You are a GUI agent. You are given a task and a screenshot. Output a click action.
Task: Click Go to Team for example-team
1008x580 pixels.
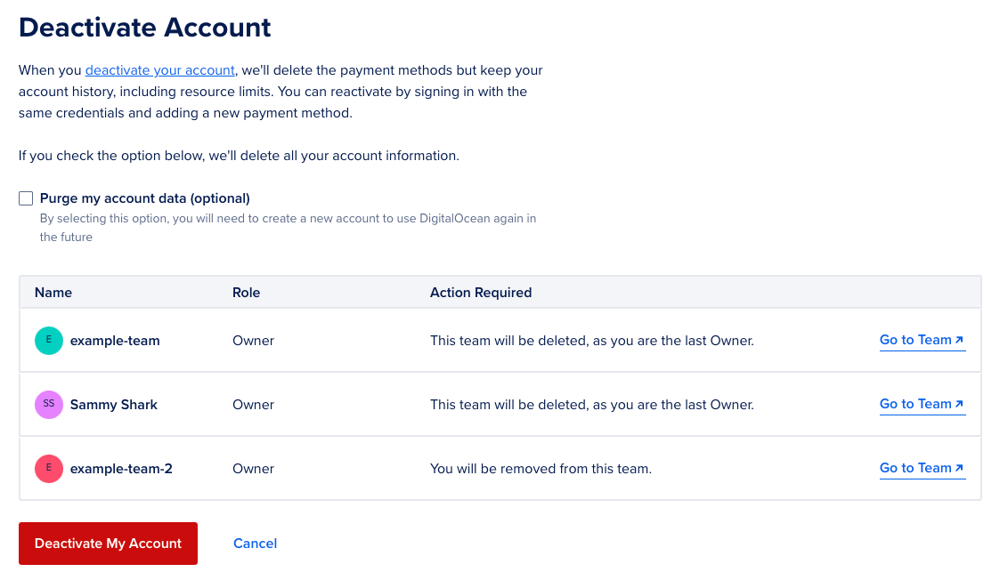[915, 340]
